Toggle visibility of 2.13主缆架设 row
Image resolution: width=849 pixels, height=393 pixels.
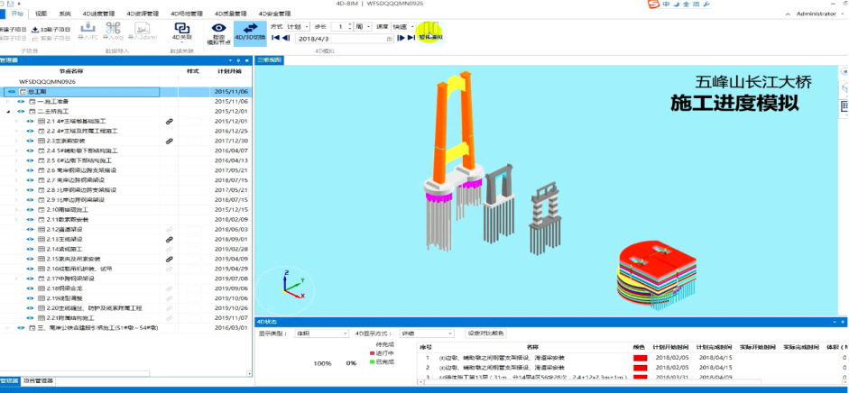pos(31,239)
